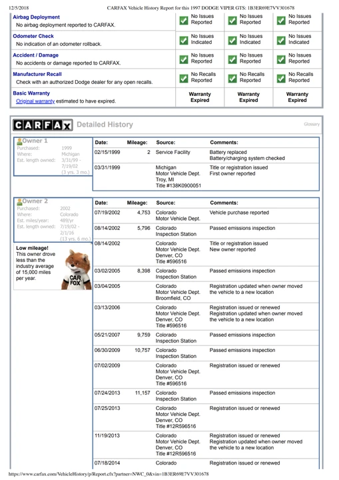
Task: Select the 07/19/2002 date entry
Action: tap(107, 213)
